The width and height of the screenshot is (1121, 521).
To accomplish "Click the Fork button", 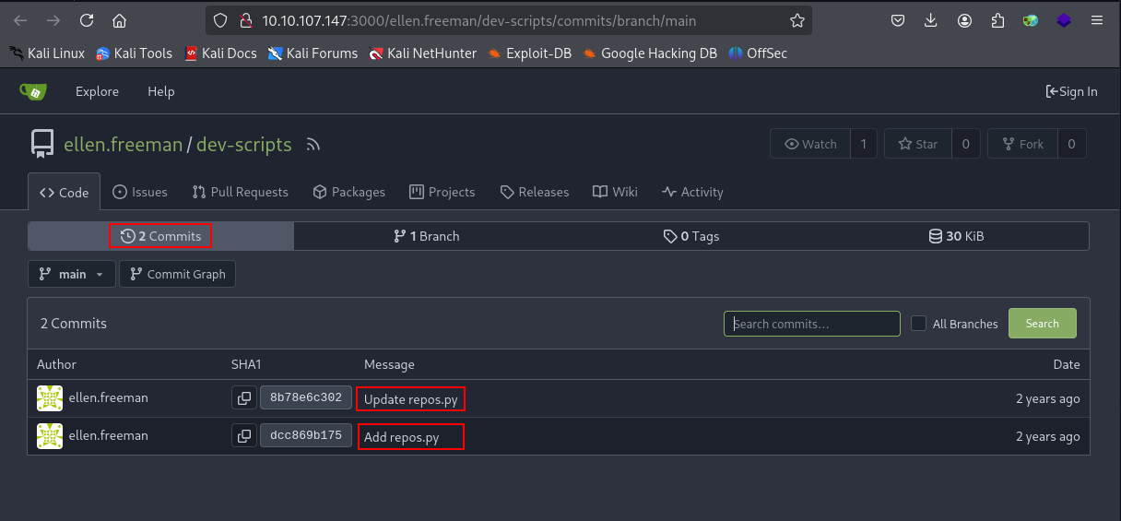I will [1021, 144].
